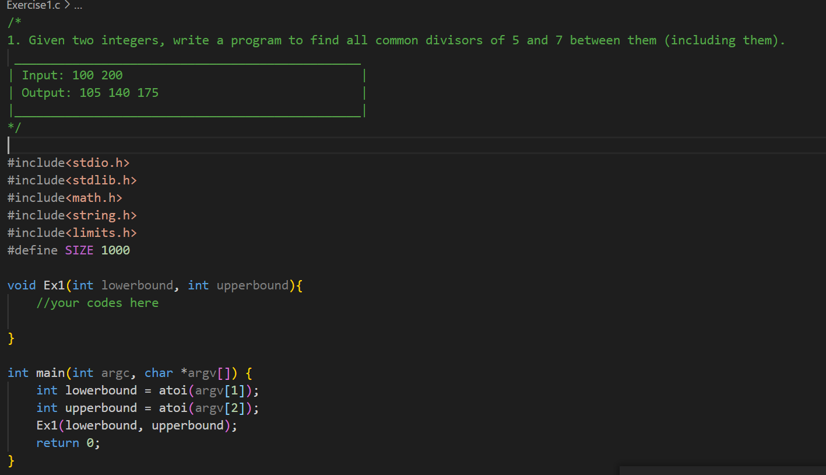826x475 pixels.
Task: Select the SIZE macro in the #define line
Action: coord(79,250)
